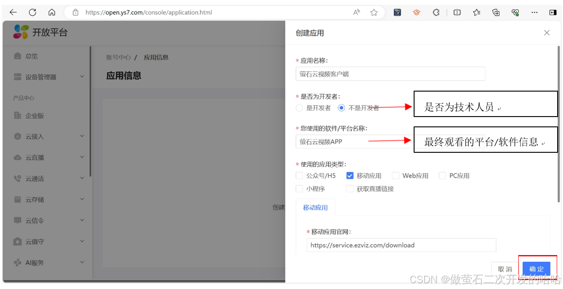Expand the 云接入 menu chevron
563x289 pixels.
(x=82, y=136)
